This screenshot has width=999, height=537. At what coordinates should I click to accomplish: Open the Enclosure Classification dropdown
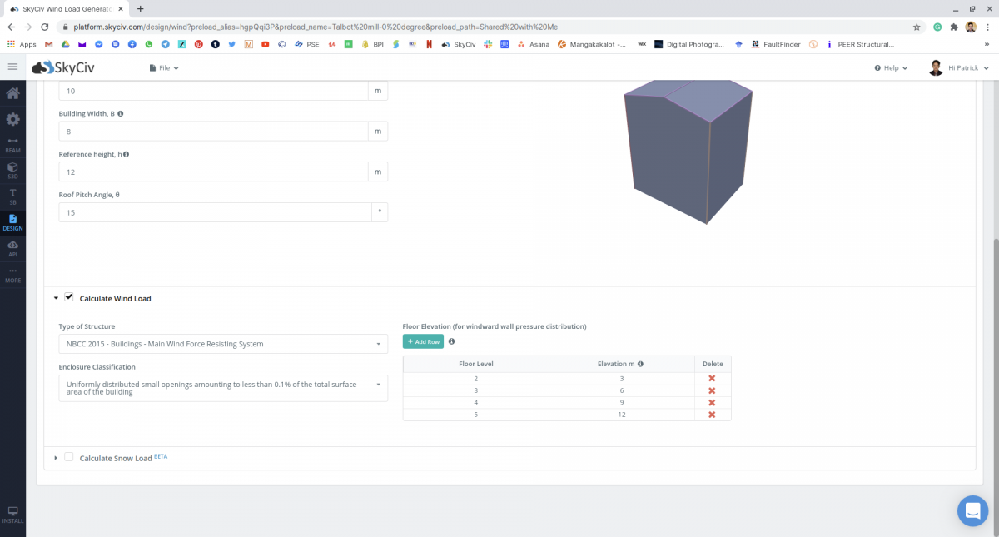pyautogui.click(x=222, y=388)
